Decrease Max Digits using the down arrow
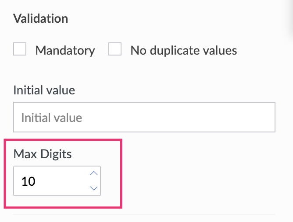This screenshot has height=222, width=293. [93, 188]
